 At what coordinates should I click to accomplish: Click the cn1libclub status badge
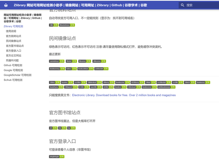click(x=164, y=82)
